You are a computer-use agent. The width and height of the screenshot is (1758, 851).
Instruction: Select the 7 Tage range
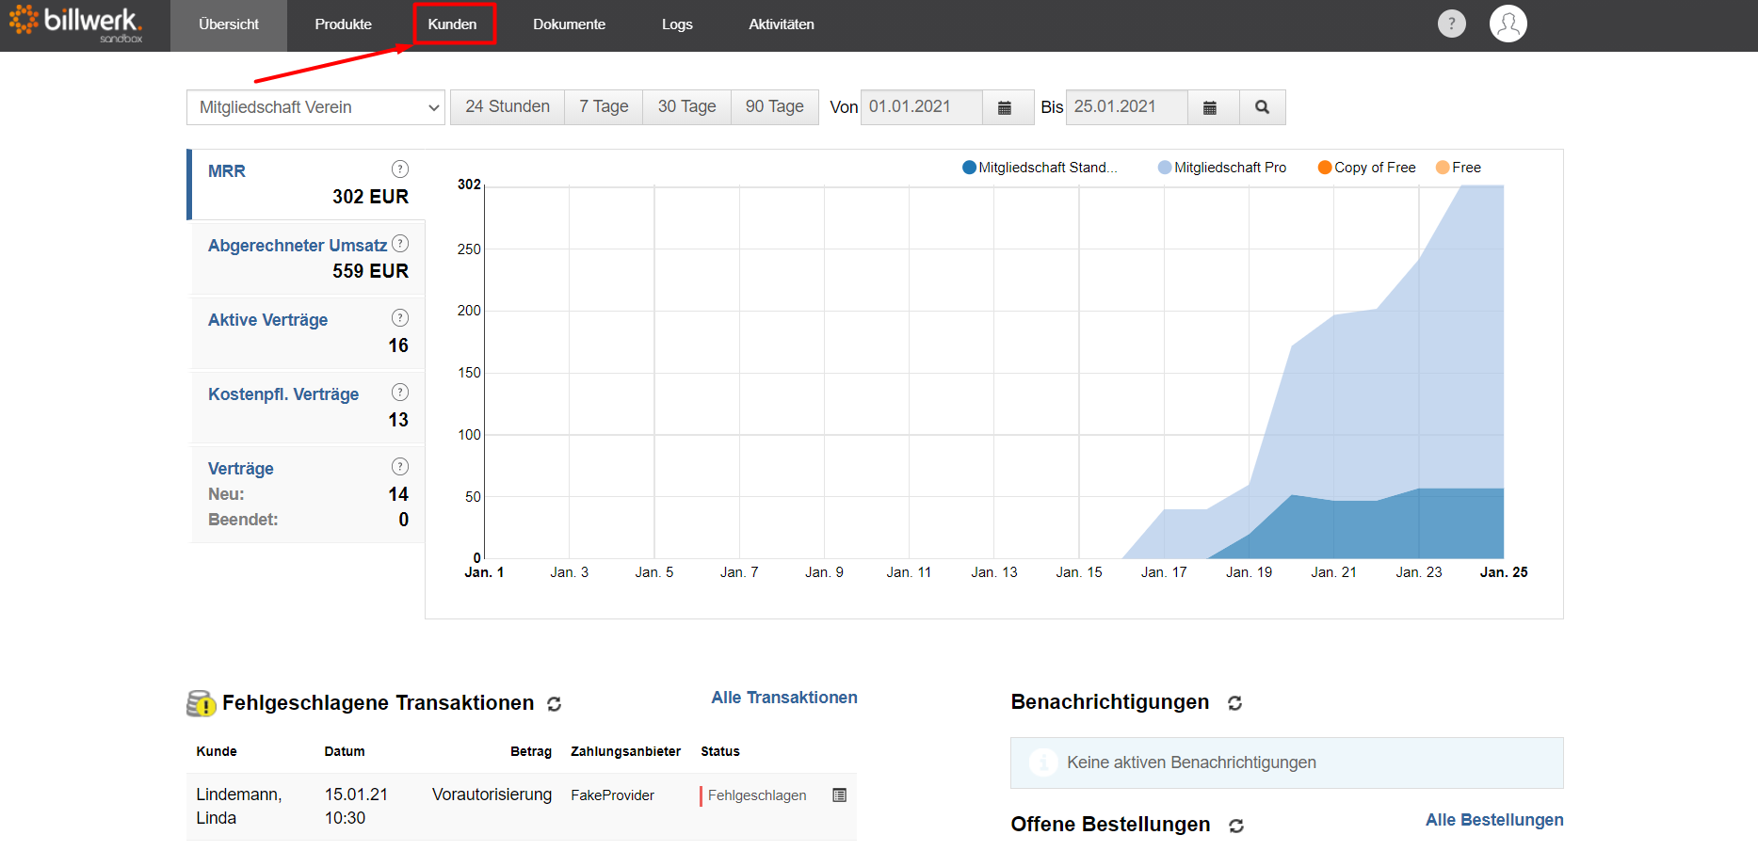coord(604,107)
